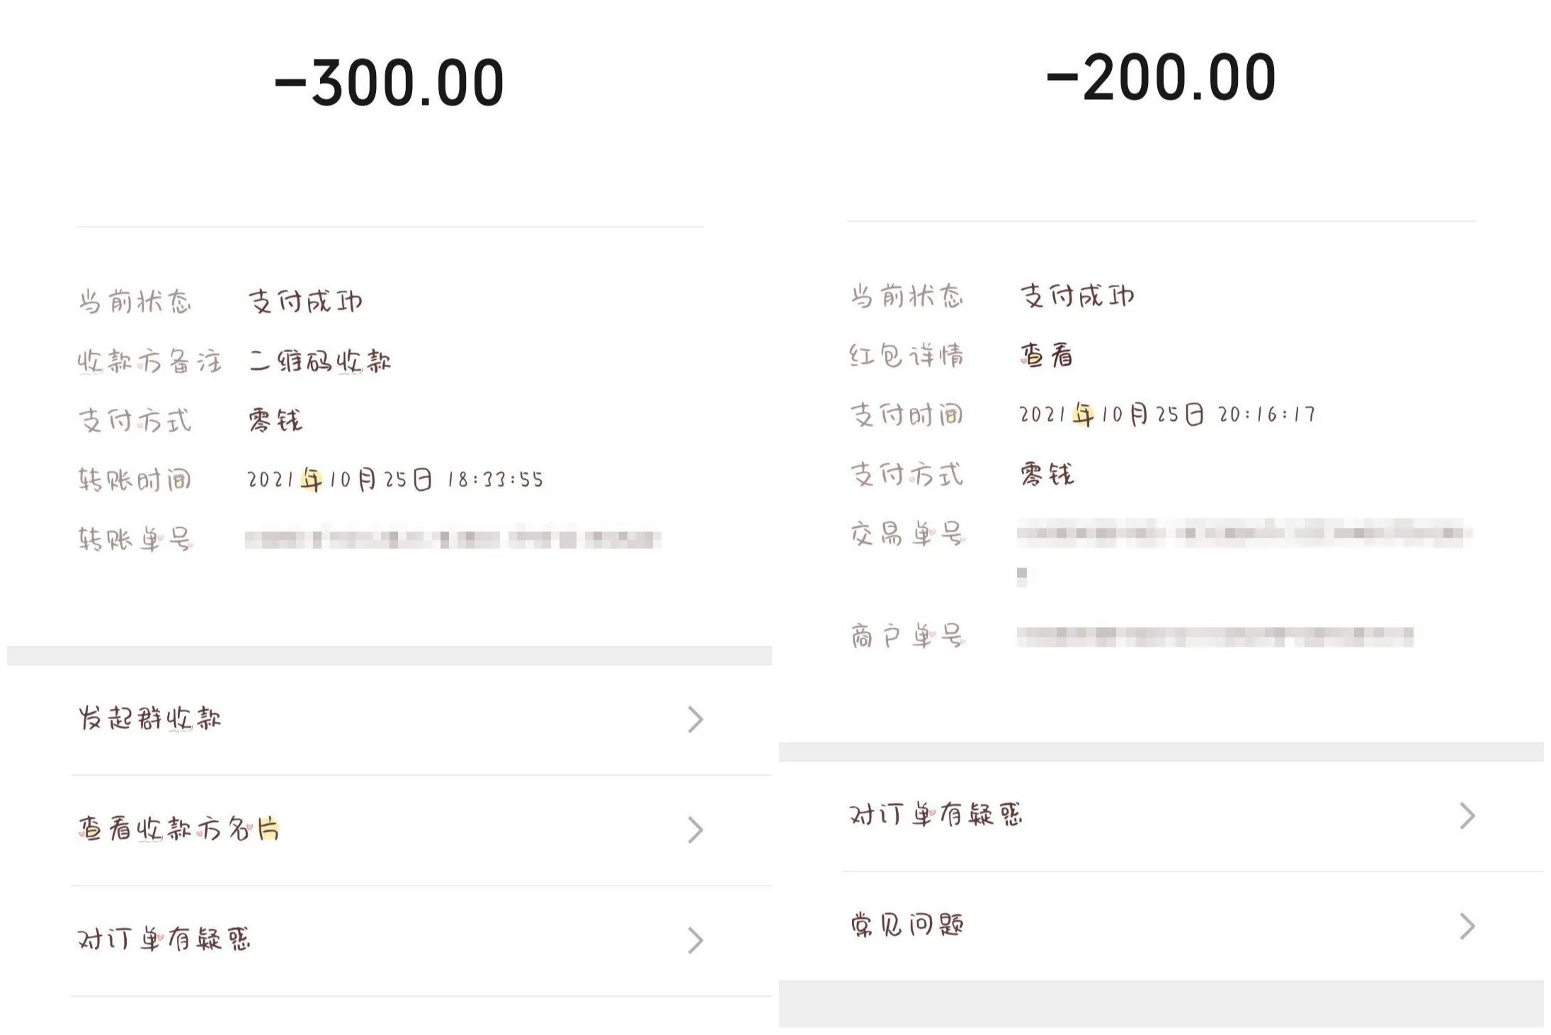Tap the arrow beside 常见问题
The width and height of the screenshot is (1551, 1035).
(1467, 926)
